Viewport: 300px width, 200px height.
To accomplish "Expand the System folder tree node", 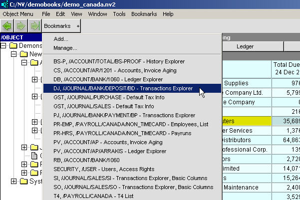I will point(13,181).
